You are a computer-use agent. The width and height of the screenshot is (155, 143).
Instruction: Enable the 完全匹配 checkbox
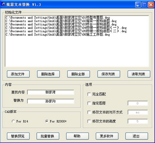(x=89, y=94)
